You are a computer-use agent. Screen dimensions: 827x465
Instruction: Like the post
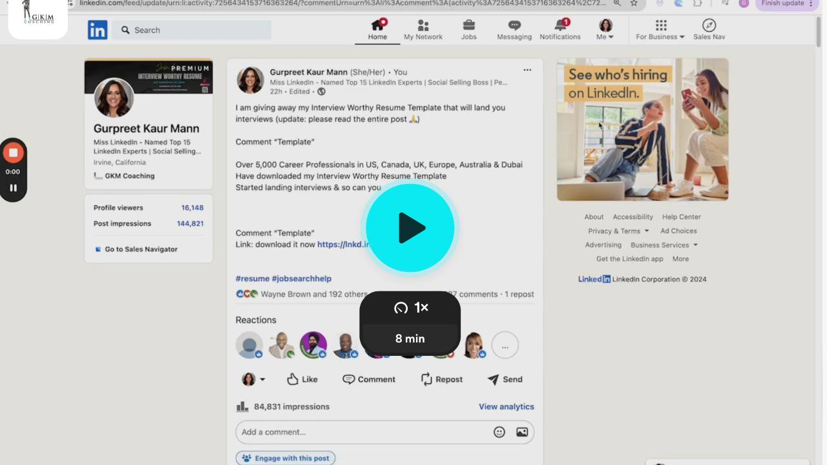[302, 379]
